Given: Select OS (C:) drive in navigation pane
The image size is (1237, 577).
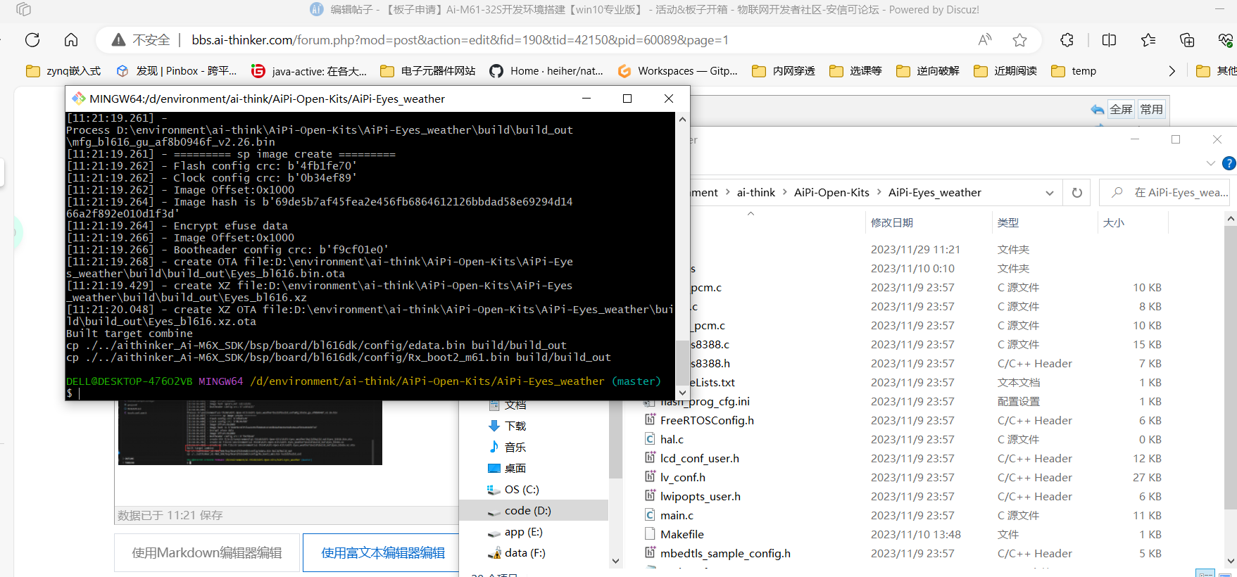Looking at the screenshot, I should [x=521, y=490].
